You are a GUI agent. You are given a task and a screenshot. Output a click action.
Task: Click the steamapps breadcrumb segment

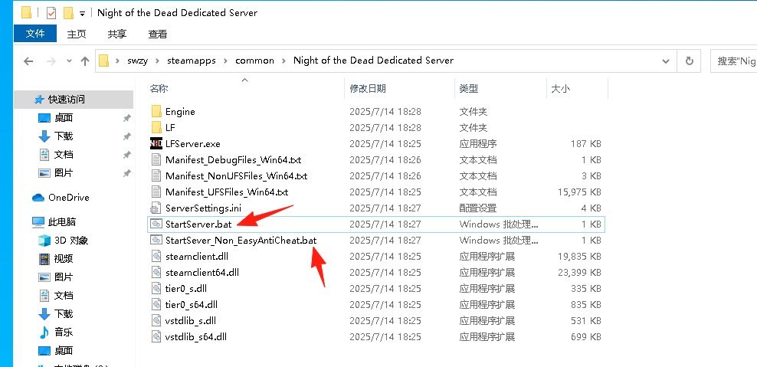tap(192, 61)
